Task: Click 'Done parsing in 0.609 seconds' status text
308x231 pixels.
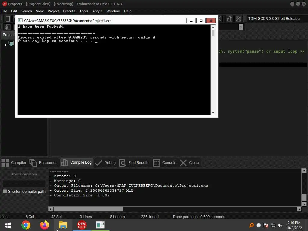Action: pyautogui.click(x=199, y=217)
